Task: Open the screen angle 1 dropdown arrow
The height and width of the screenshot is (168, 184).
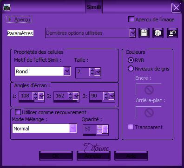Action: 41,96
